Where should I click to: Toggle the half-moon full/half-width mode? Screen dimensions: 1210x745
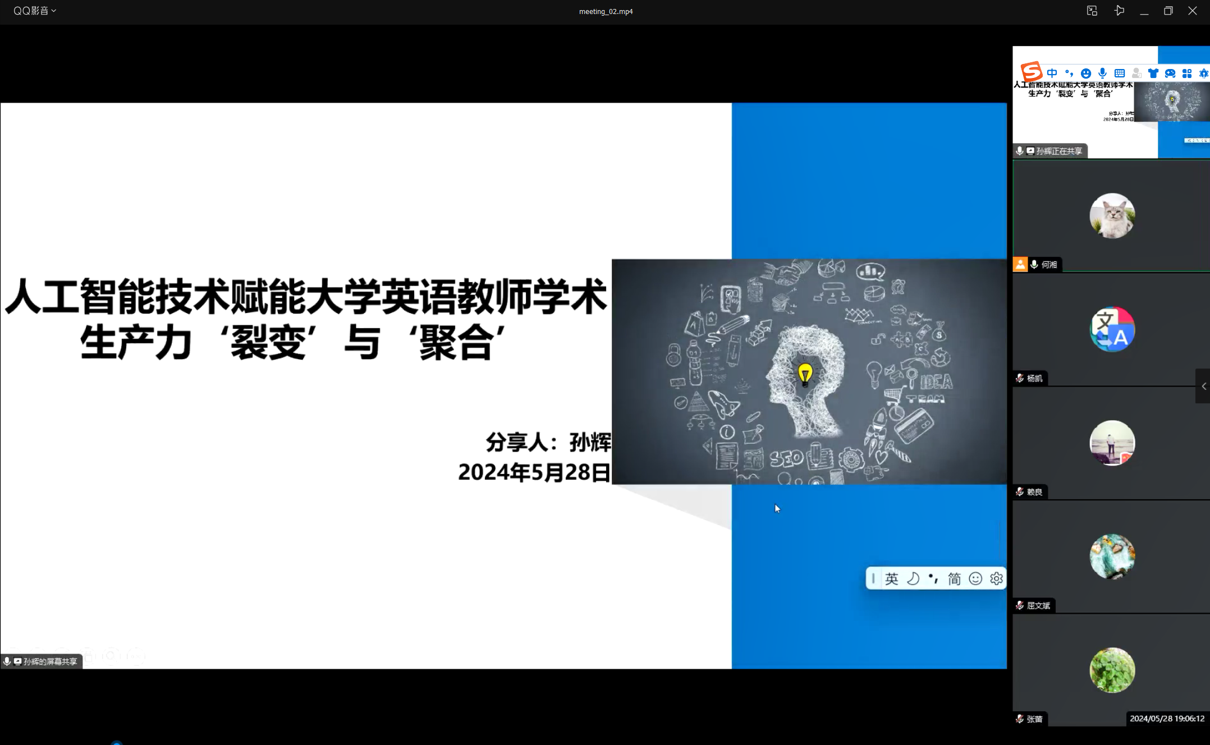coord(913,578)
